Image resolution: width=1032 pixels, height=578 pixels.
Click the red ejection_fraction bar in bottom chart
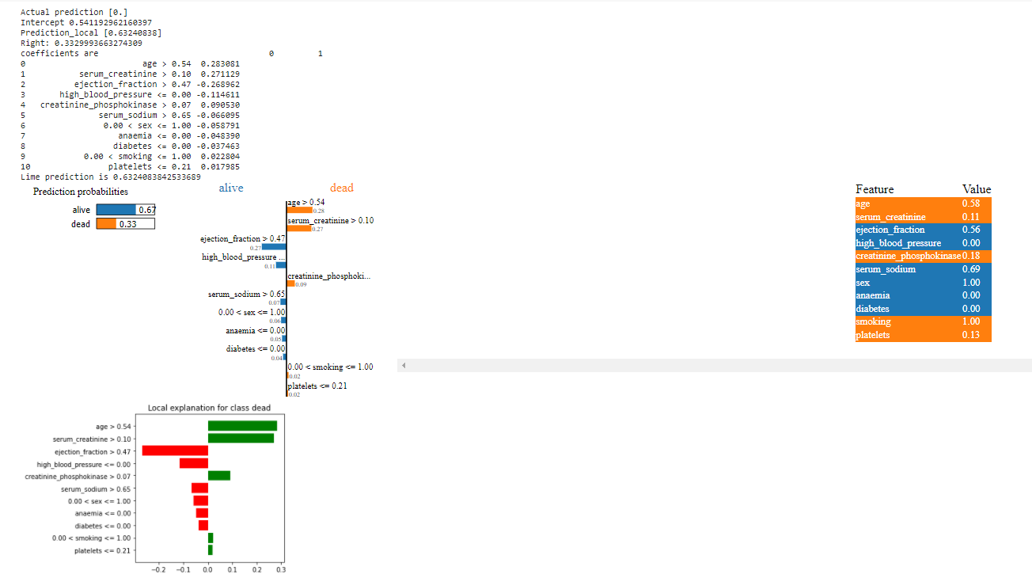[x=174, y=451]
